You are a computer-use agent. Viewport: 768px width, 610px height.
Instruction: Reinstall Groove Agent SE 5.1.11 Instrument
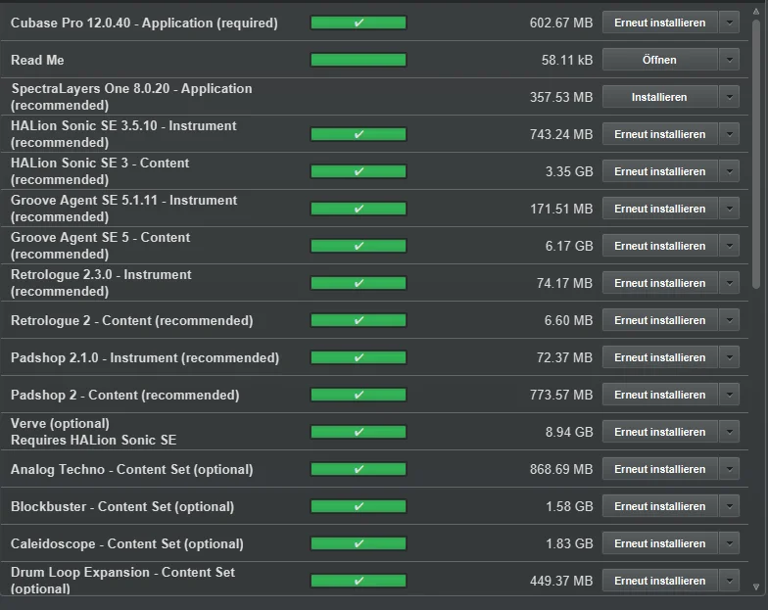click(x=660, y=209)
